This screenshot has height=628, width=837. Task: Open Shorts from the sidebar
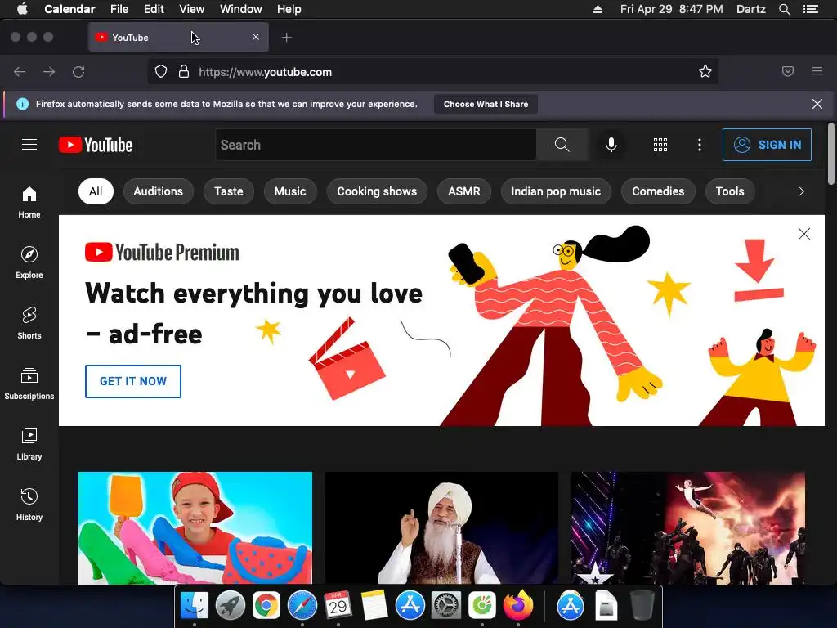29,323
